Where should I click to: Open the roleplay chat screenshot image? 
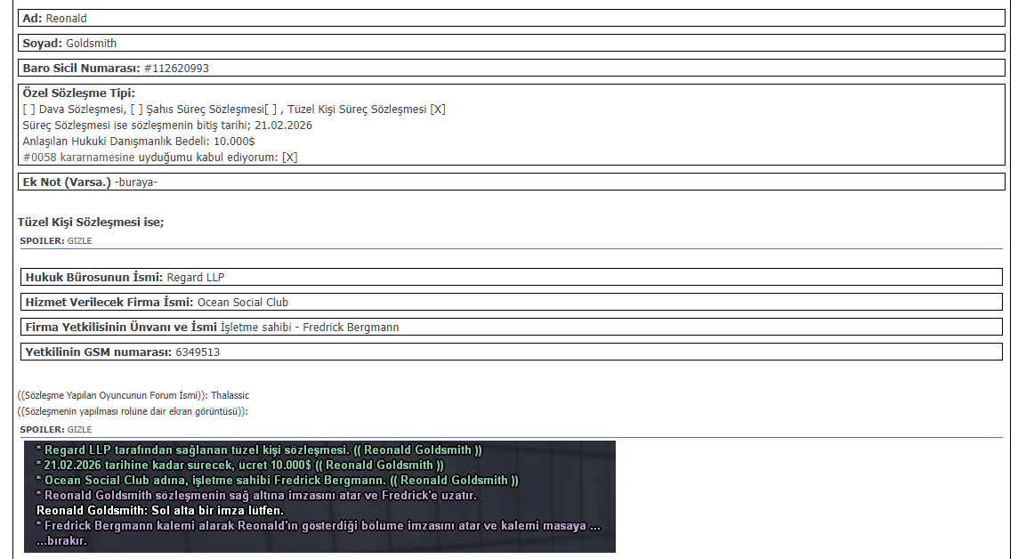click(x=319, y=496)
